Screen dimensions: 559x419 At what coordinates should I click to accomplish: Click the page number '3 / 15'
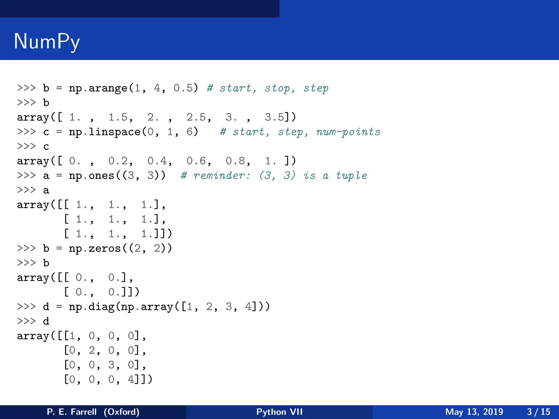pyautogui.click(x=539, y=412)
